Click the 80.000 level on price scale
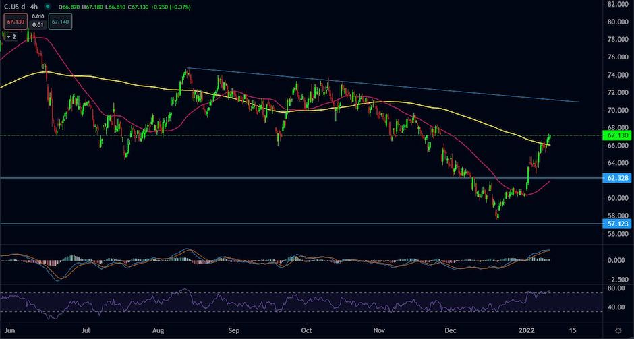The width and height of the screenshot is (634, 339). [618, 22]
